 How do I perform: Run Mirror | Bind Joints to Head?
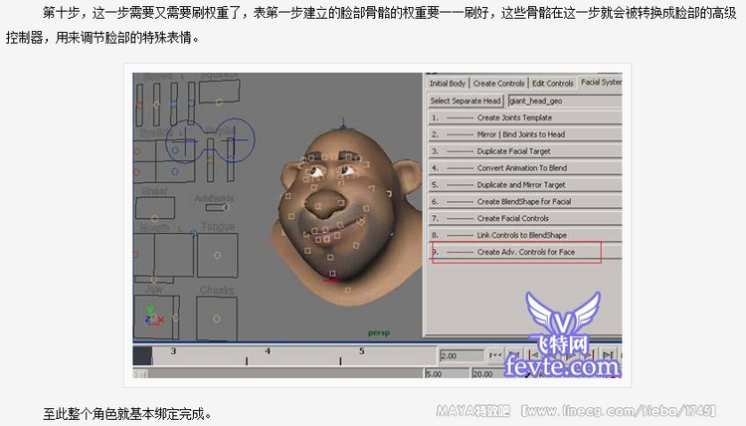524,134
